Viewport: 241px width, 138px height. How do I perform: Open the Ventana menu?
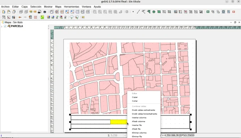tap(86, 7)
